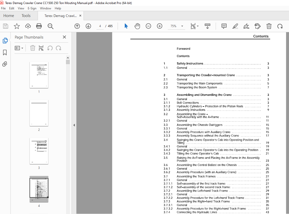Print the document with printer icon

point(39,26)
